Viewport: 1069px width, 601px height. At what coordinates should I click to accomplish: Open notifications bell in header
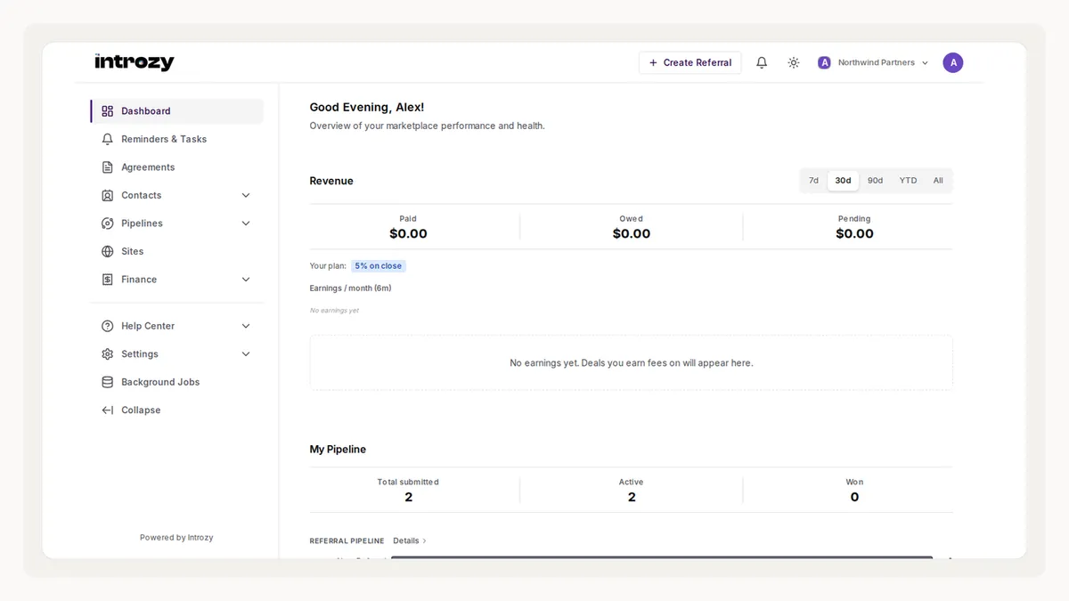click(x=762, y=62)
